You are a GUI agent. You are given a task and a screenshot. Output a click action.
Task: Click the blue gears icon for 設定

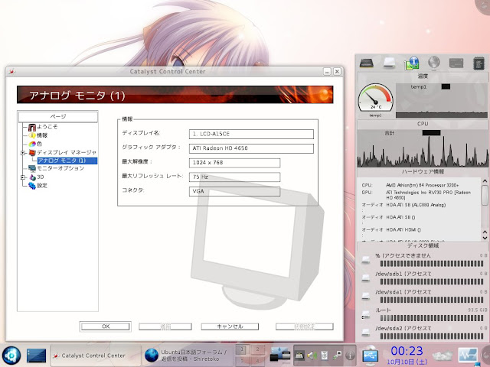(x=32, y=185)
